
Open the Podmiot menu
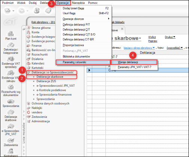(8, 3)
